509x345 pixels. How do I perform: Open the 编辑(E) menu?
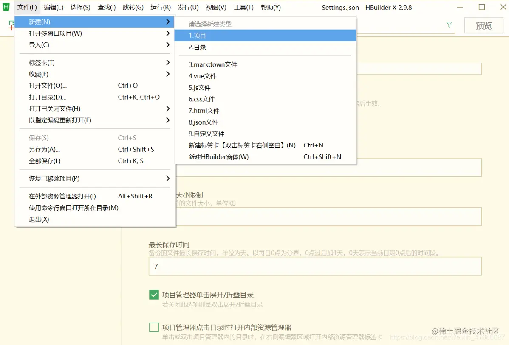tap(53, 7)
